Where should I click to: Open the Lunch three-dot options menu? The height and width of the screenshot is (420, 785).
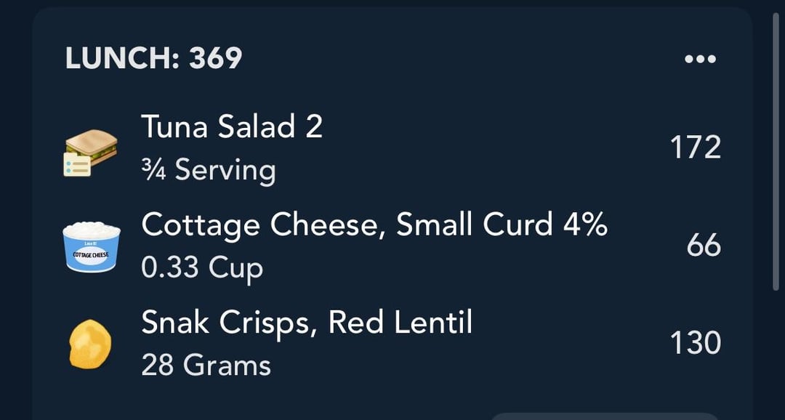click(700, 59)
